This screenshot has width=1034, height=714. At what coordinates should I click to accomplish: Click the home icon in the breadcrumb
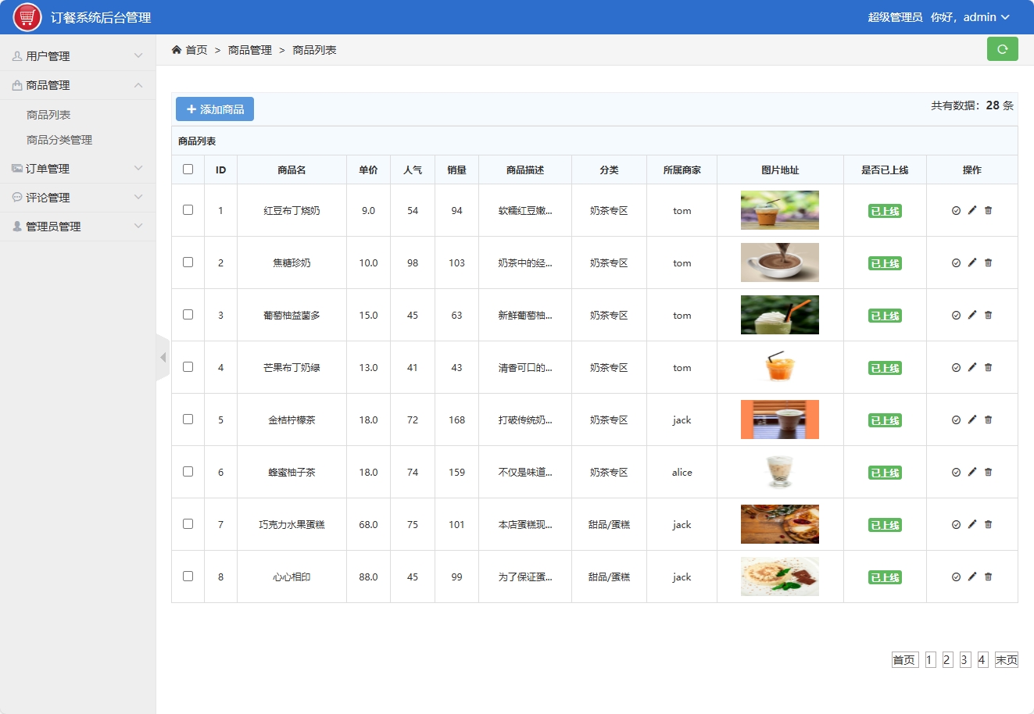pos(176,48)
